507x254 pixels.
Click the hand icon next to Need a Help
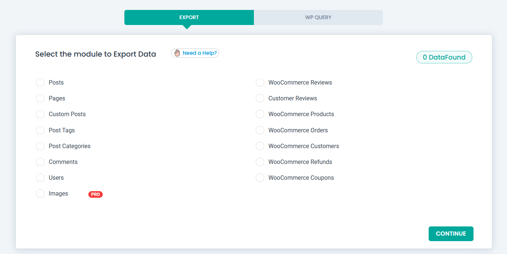click(x=177, y=53)
